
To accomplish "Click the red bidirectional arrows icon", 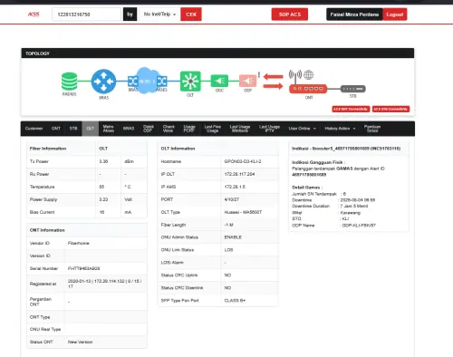I will [x=273, y=82].
